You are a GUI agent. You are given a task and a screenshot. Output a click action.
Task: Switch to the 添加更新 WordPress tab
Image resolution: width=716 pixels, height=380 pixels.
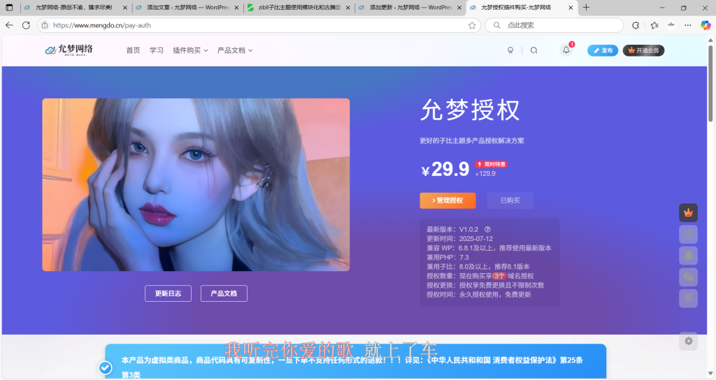pos(409,7)
